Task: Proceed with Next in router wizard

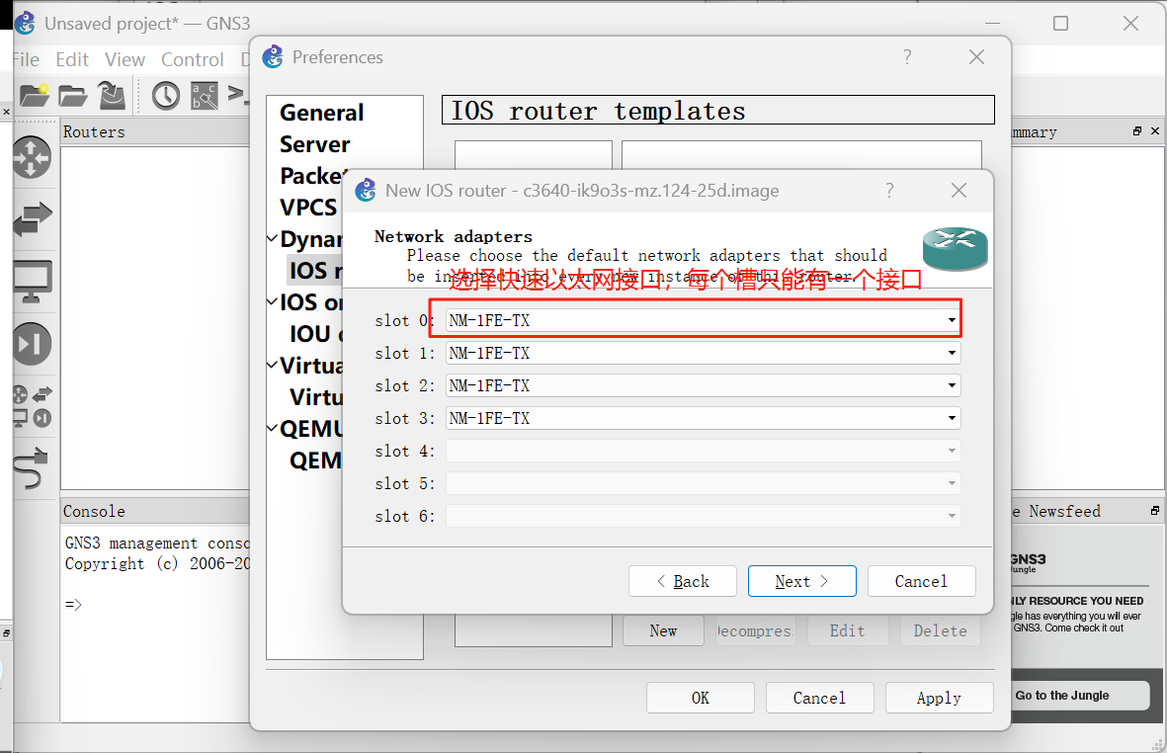Action: (x=801, y=581)
